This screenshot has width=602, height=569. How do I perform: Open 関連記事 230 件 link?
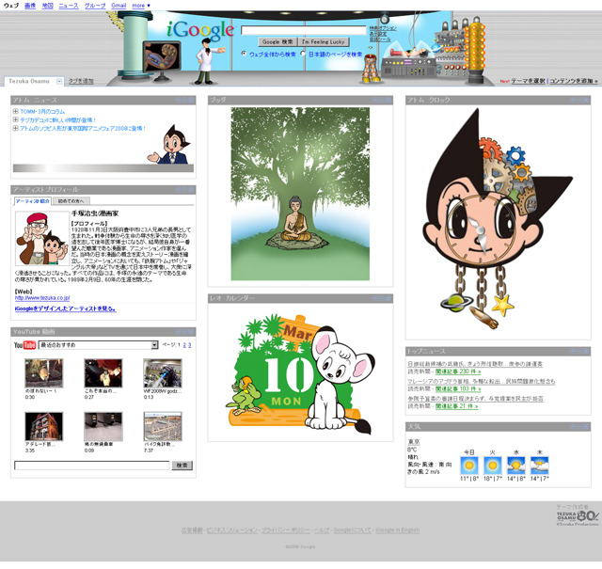[458, 371]
